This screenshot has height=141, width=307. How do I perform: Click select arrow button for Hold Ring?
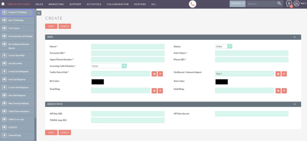(278, 91)
